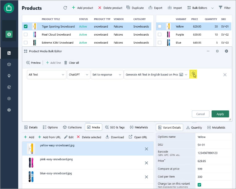Switch to variant Quantity tab

194,127
